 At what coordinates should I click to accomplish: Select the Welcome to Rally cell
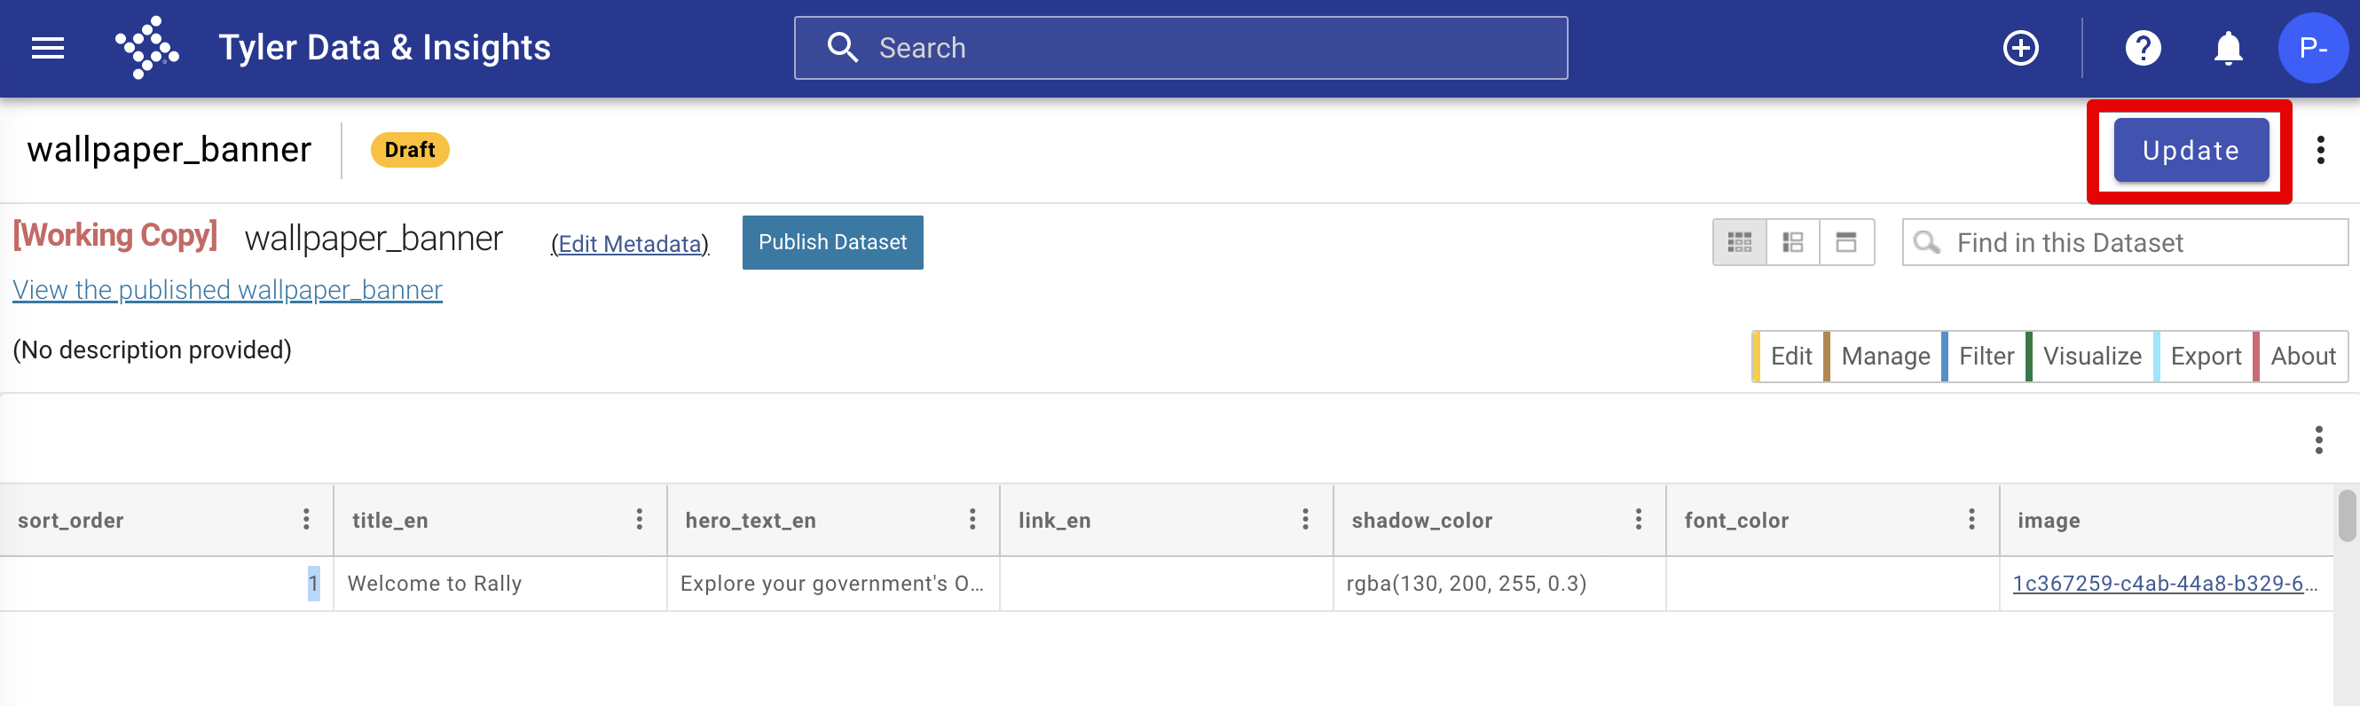click(x=500, y=584)
